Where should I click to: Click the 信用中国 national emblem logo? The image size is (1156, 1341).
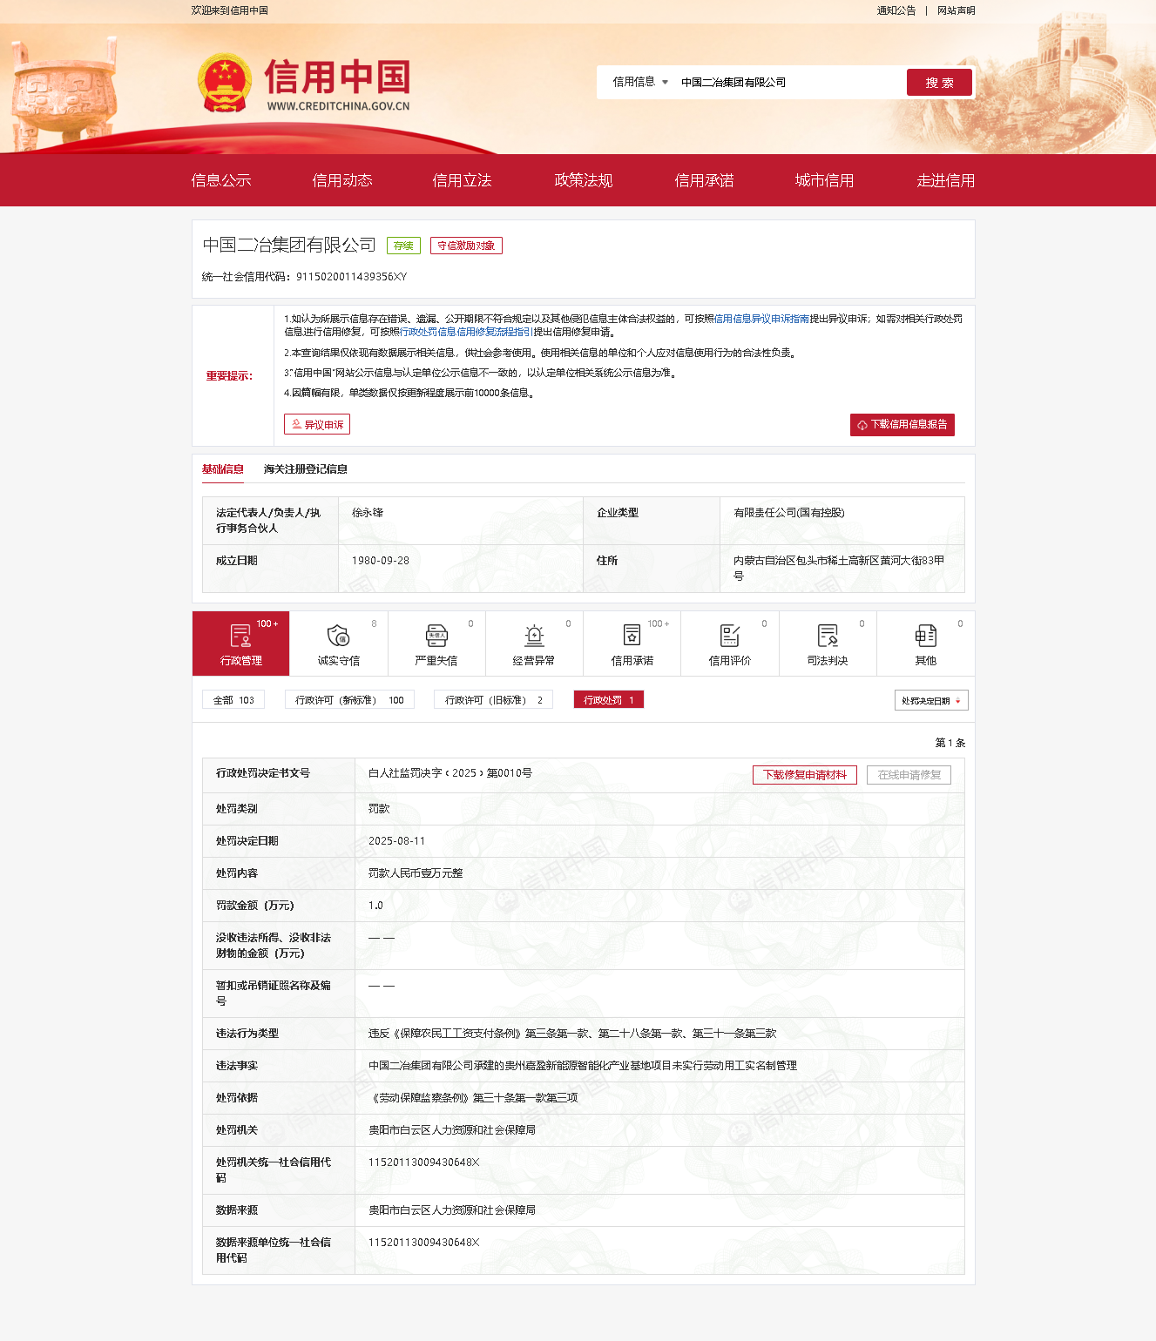[225, 84]
